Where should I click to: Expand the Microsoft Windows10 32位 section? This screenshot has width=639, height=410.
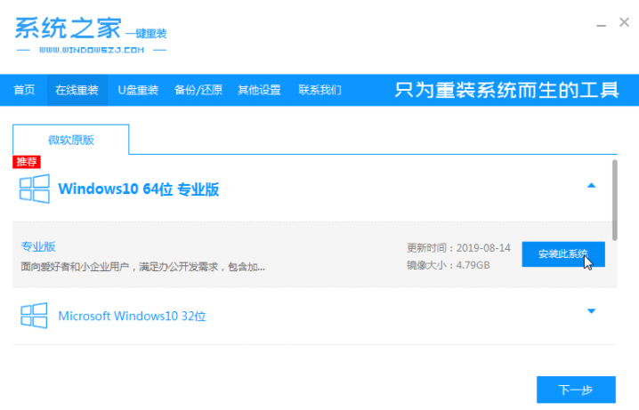point(591,310)
